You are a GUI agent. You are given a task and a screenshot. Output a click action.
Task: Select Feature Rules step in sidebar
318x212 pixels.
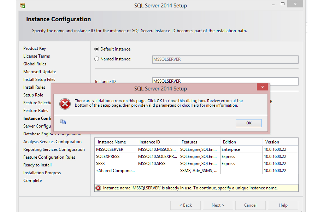(36, 111)
